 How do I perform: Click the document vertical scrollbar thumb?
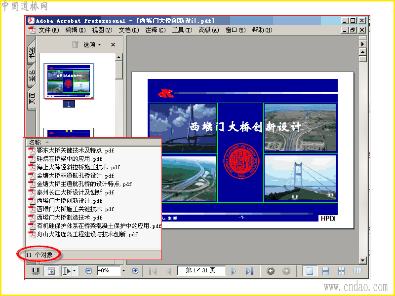pyautogui.click(x=362, y=59)
